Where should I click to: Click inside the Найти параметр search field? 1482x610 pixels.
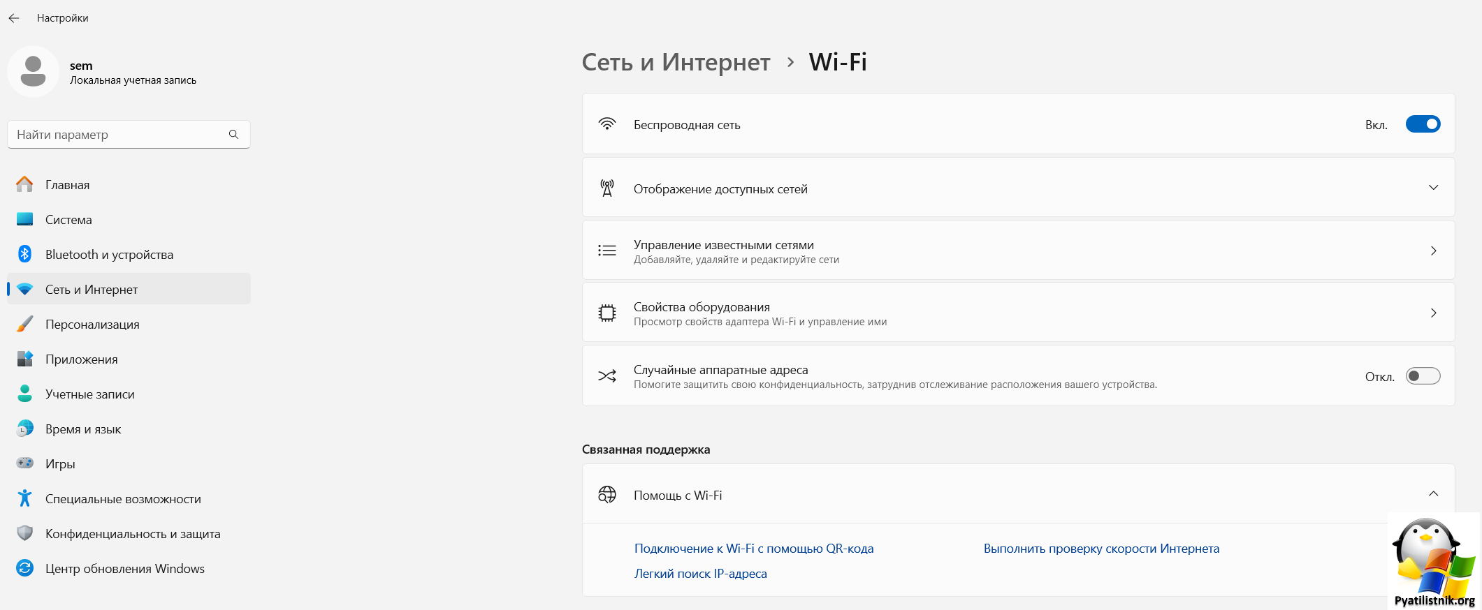pos(129,134)
